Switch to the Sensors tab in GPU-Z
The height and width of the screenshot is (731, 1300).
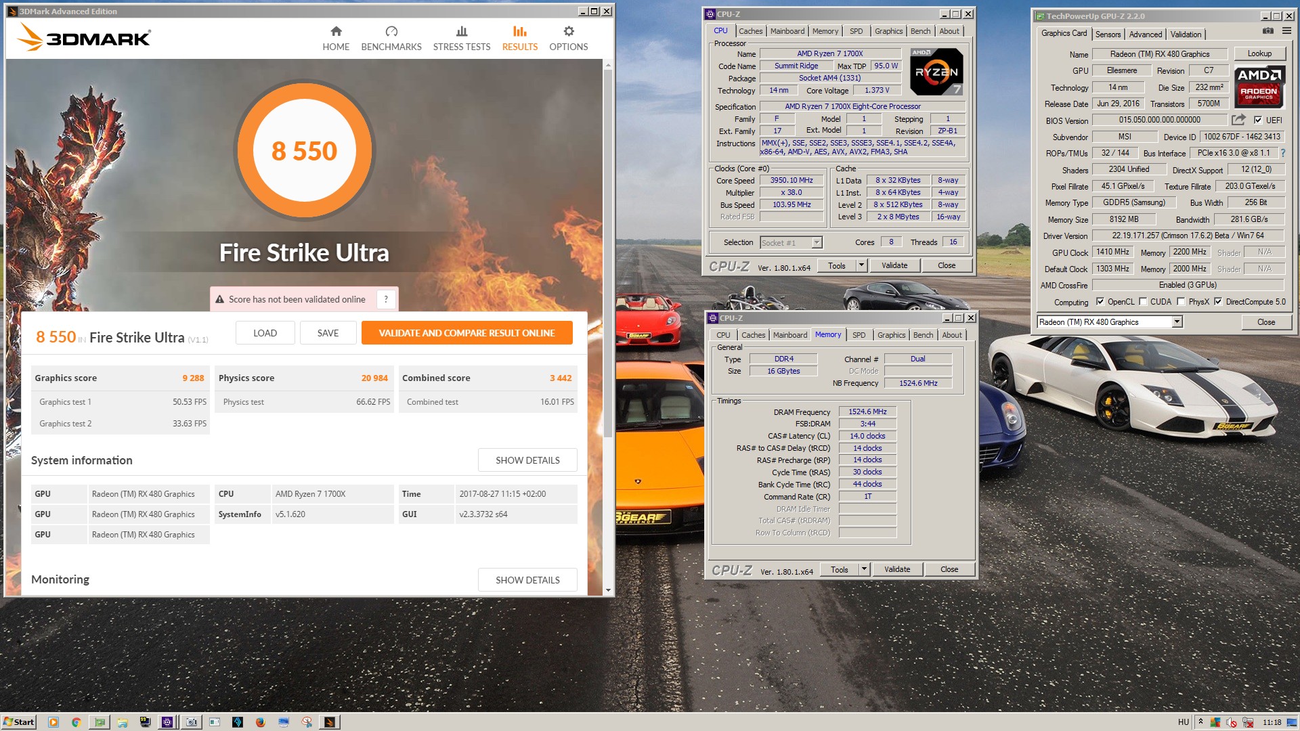1108,35
